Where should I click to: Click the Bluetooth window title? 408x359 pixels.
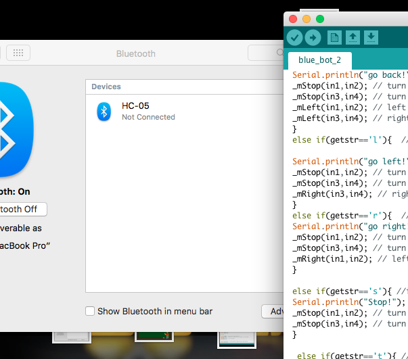click(x=136, y=53)
